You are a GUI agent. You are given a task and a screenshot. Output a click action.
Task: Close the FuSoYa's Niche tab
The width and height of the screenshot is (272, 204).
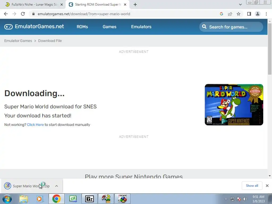coord(62,5)
